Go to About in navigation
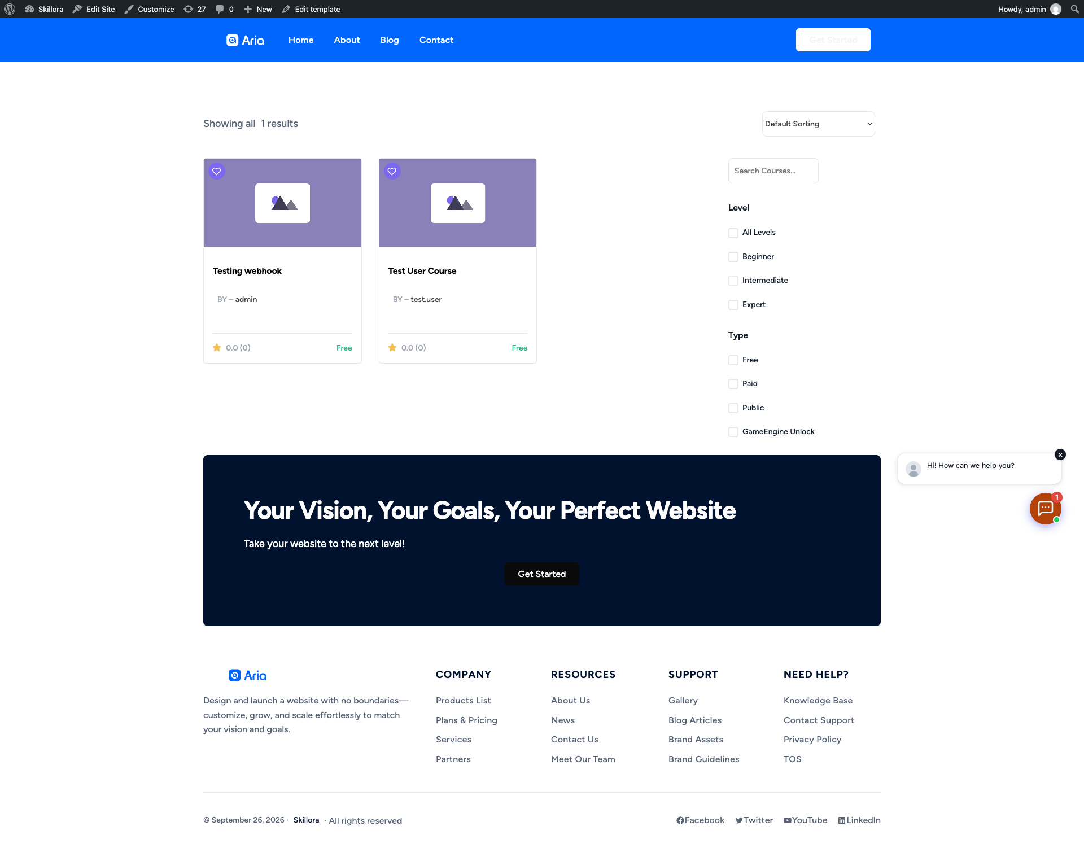Image resolution: width=1084 pixels, height=848 pixels. [x=347, y=40]
